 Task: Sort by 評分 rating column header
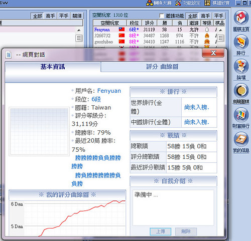click(149, 23)
